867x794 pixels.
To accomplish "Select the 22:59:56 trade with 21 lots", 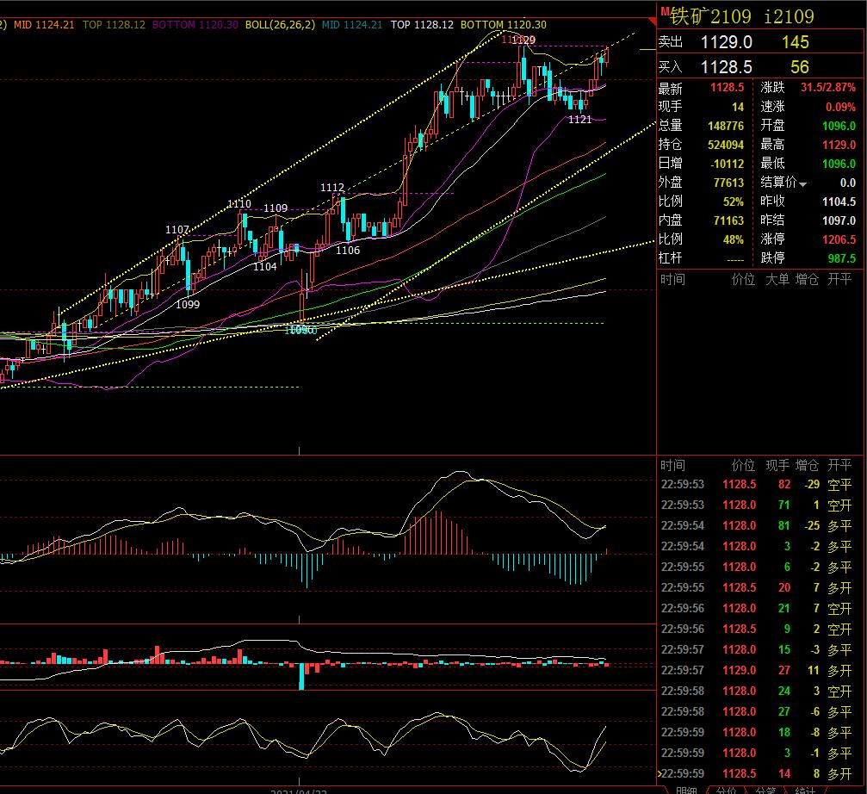I will coord(757,608).
